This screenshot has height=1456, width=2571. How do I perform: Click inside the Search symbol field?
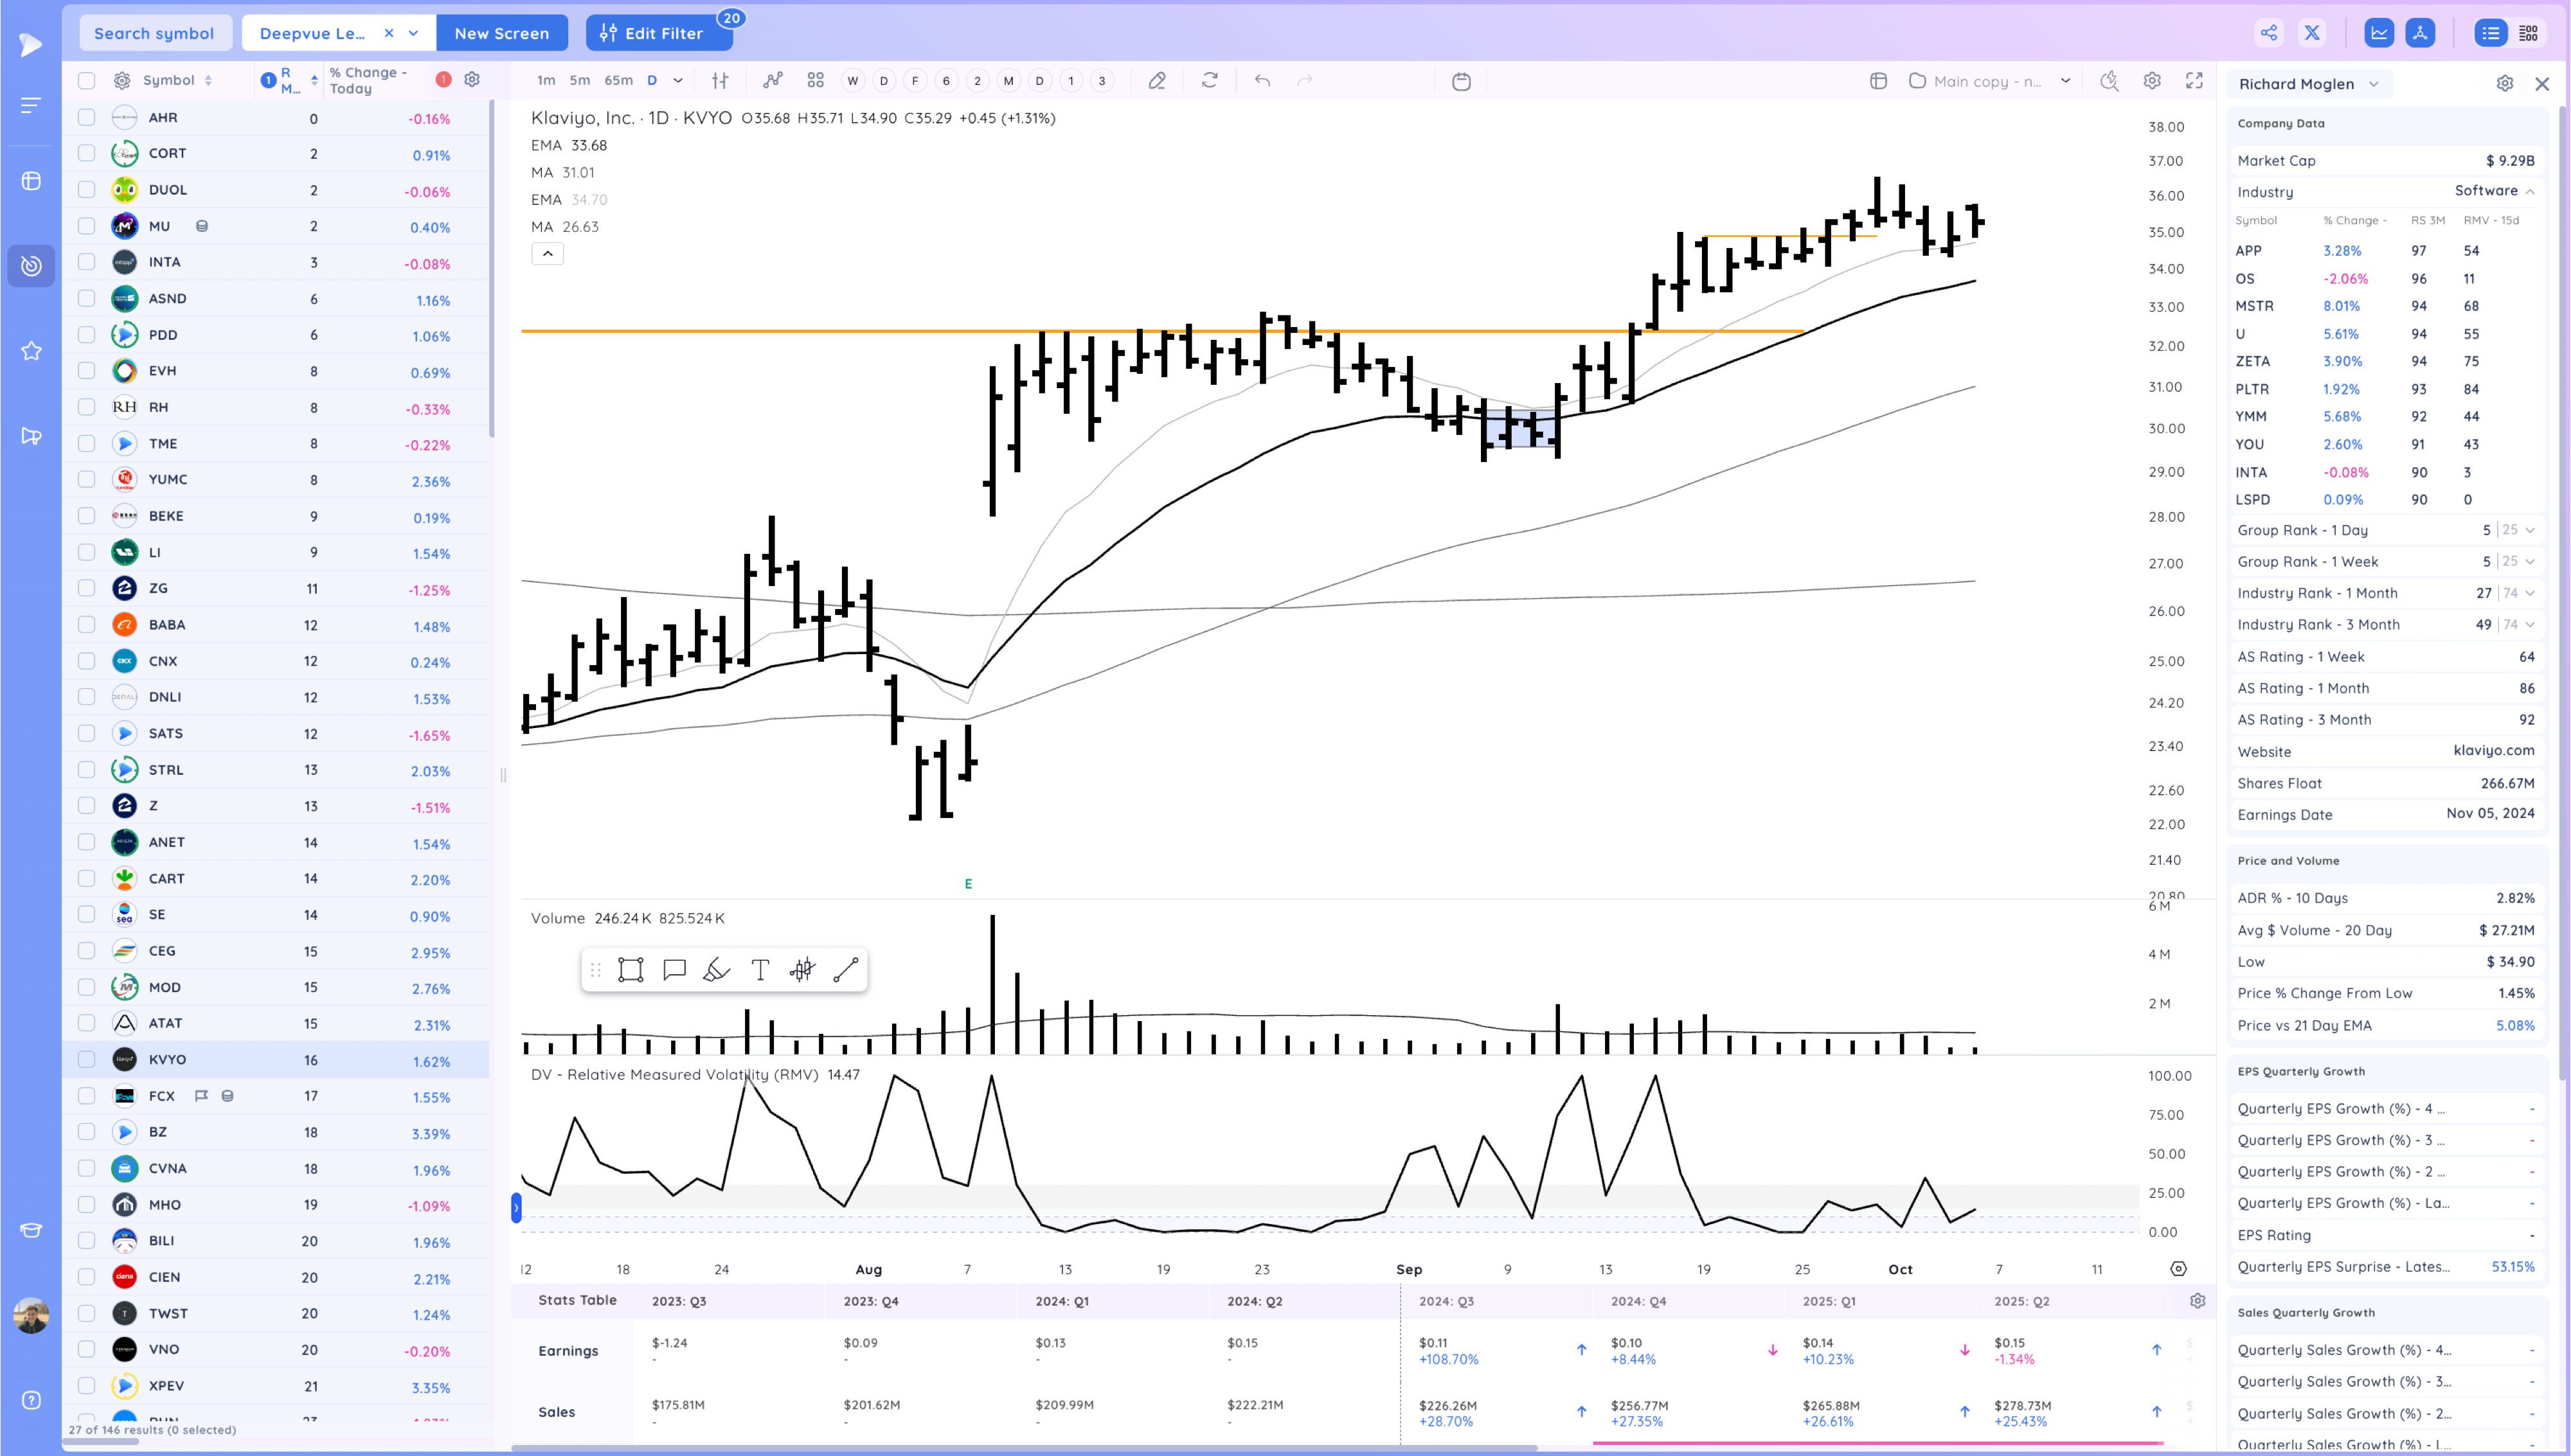(x=154, y=33)
